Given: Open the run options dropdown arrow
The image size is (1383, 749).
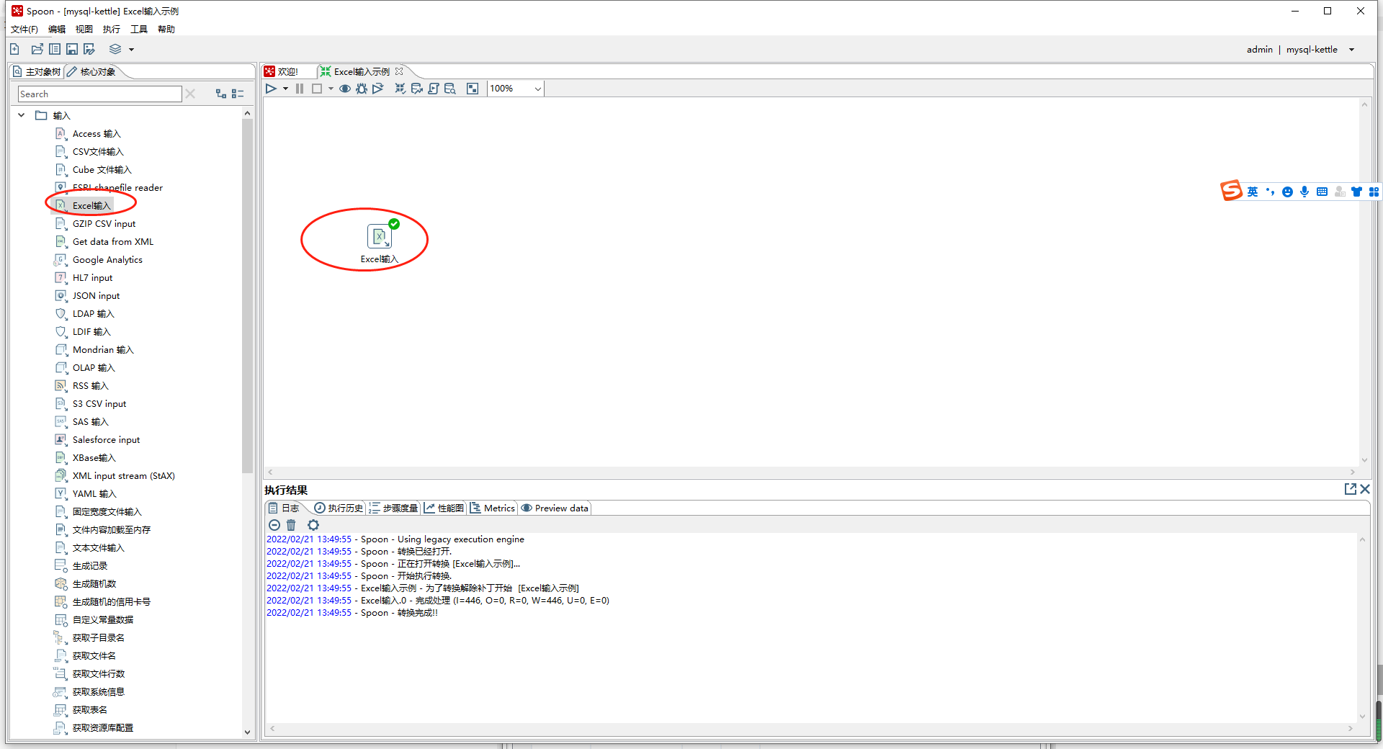Looking at the screenshot, I should pyautogui.click(x=285, y=89).
